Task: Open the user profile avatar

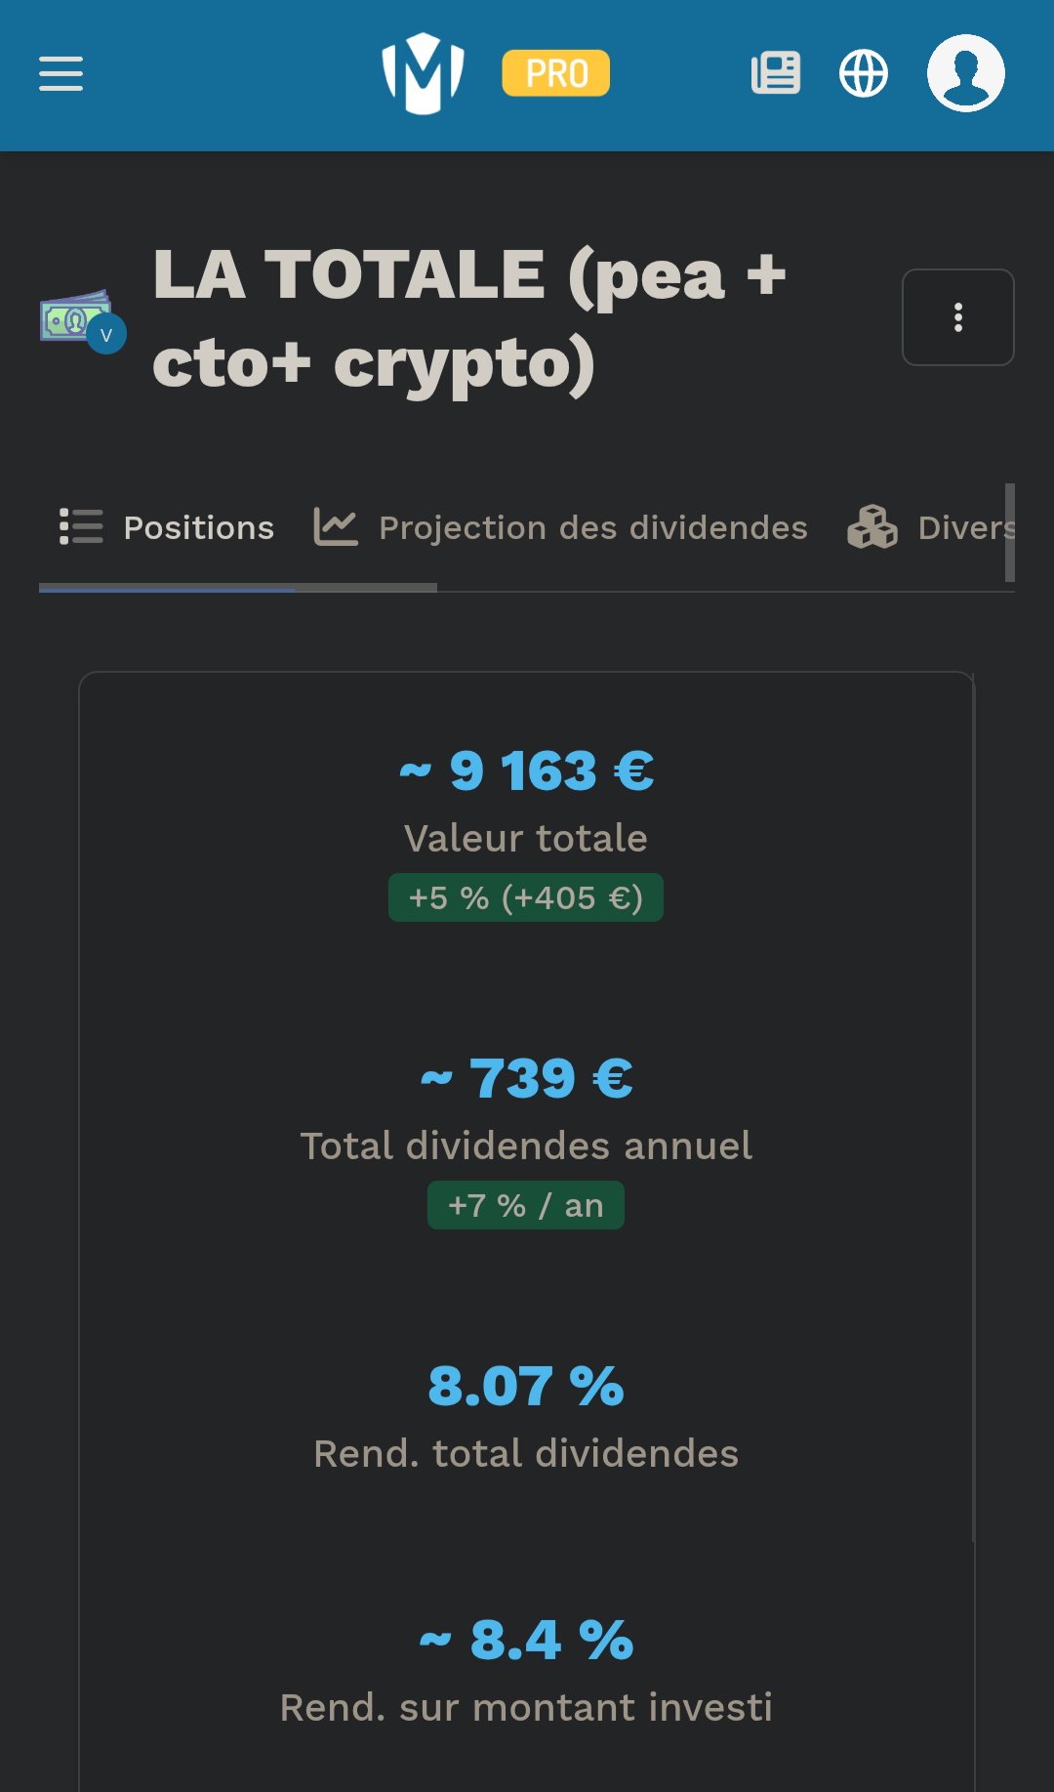Action: (966, 73)
